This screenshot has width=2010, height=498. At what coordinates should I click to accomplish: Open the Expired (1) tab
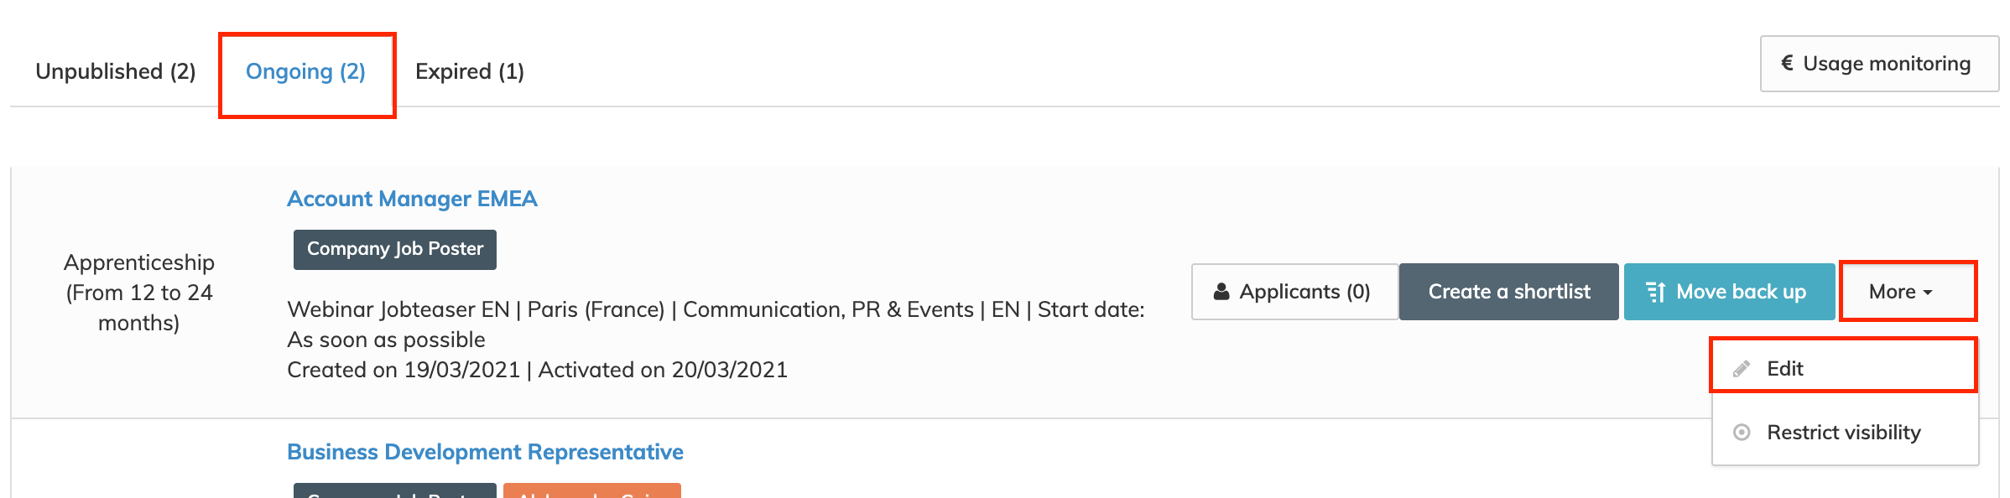click(x=470, y=71)
